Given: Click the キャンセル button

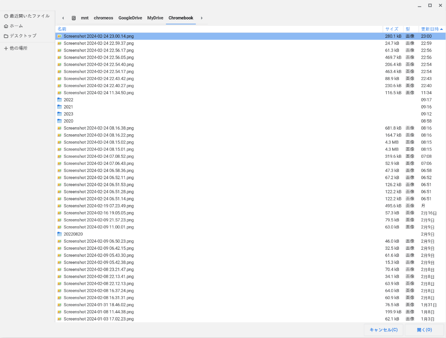Looking at the screenshot, I should 383,330.
